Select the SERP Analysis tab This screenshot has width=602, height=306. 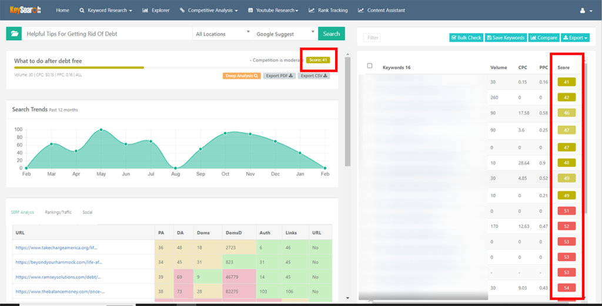pos(22,212)
